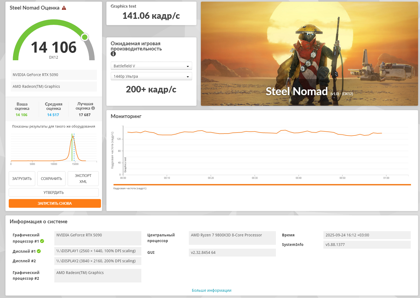420x298 pixels.
Task: Click the SystemInfo version v5.88.1377
Action: click(367, 245)
